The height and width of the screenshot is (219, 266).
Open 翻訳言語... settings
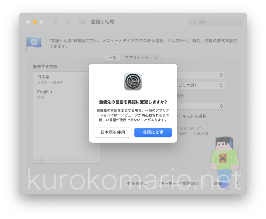pyautogui.click(x=137, y=183)
